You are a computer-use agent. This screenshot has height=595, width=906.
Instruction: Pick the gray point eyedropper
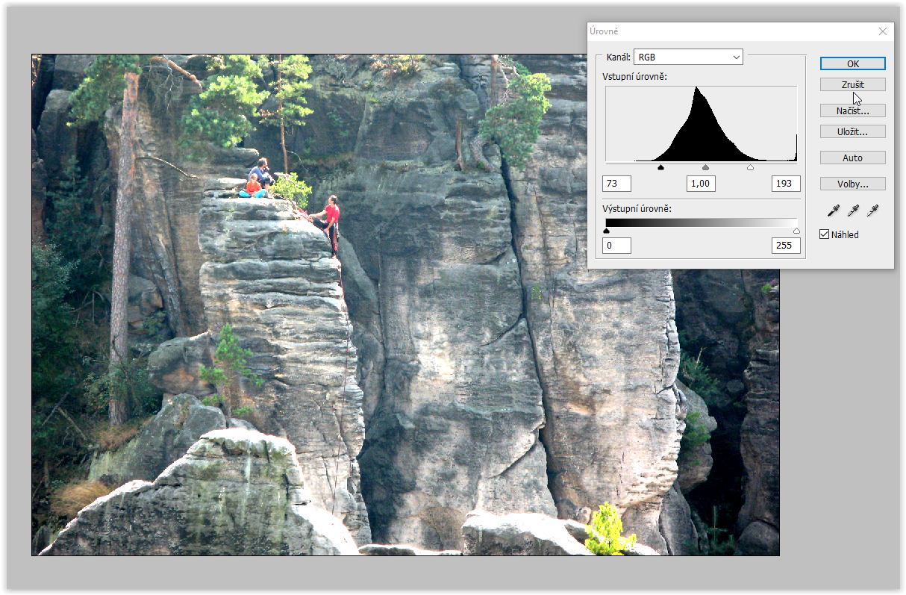[853, 211]
